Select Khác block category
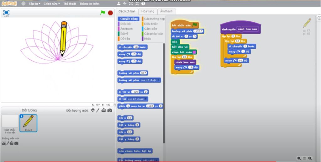321x162 pixels. pos(147,39)
